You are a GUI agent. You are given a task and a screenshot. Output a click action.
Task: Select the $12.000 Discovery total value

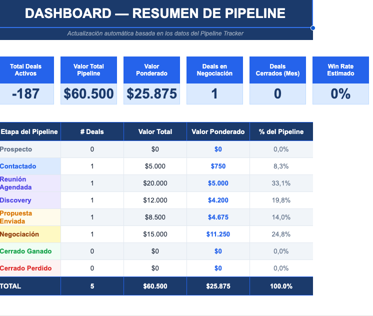click(x=155, y=200)
